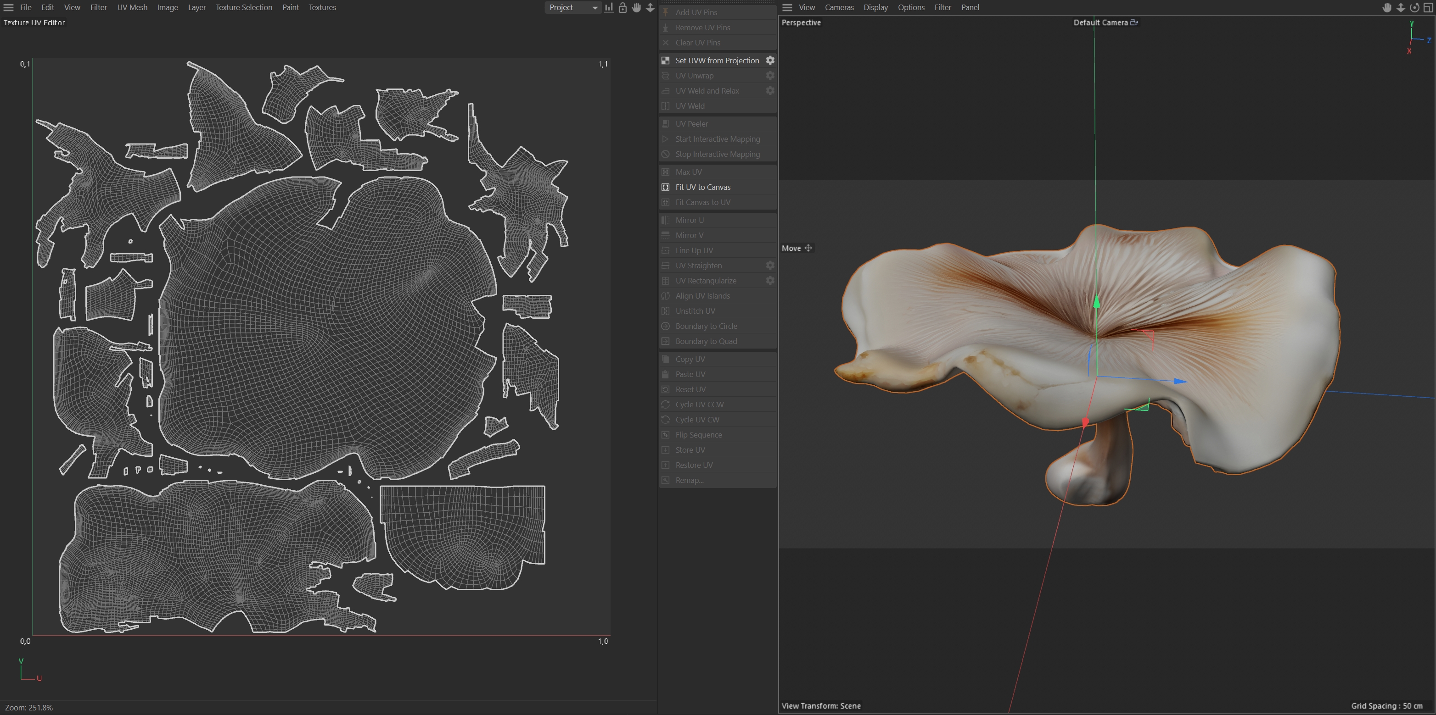1436x715 pixels.
Task: Click Fit UV to Canvas
Action: (x=702, y=187)
